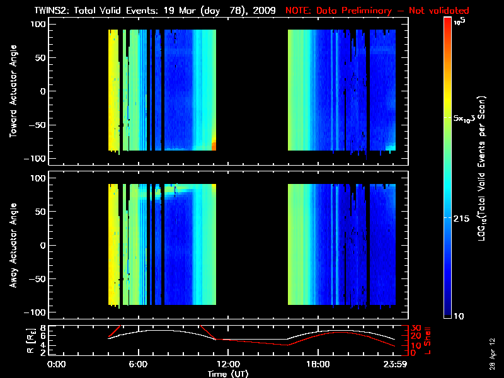Screen dimensions: 504x378
Task: Click the 6:00 time axis tick label
Action: click(138, 364)
